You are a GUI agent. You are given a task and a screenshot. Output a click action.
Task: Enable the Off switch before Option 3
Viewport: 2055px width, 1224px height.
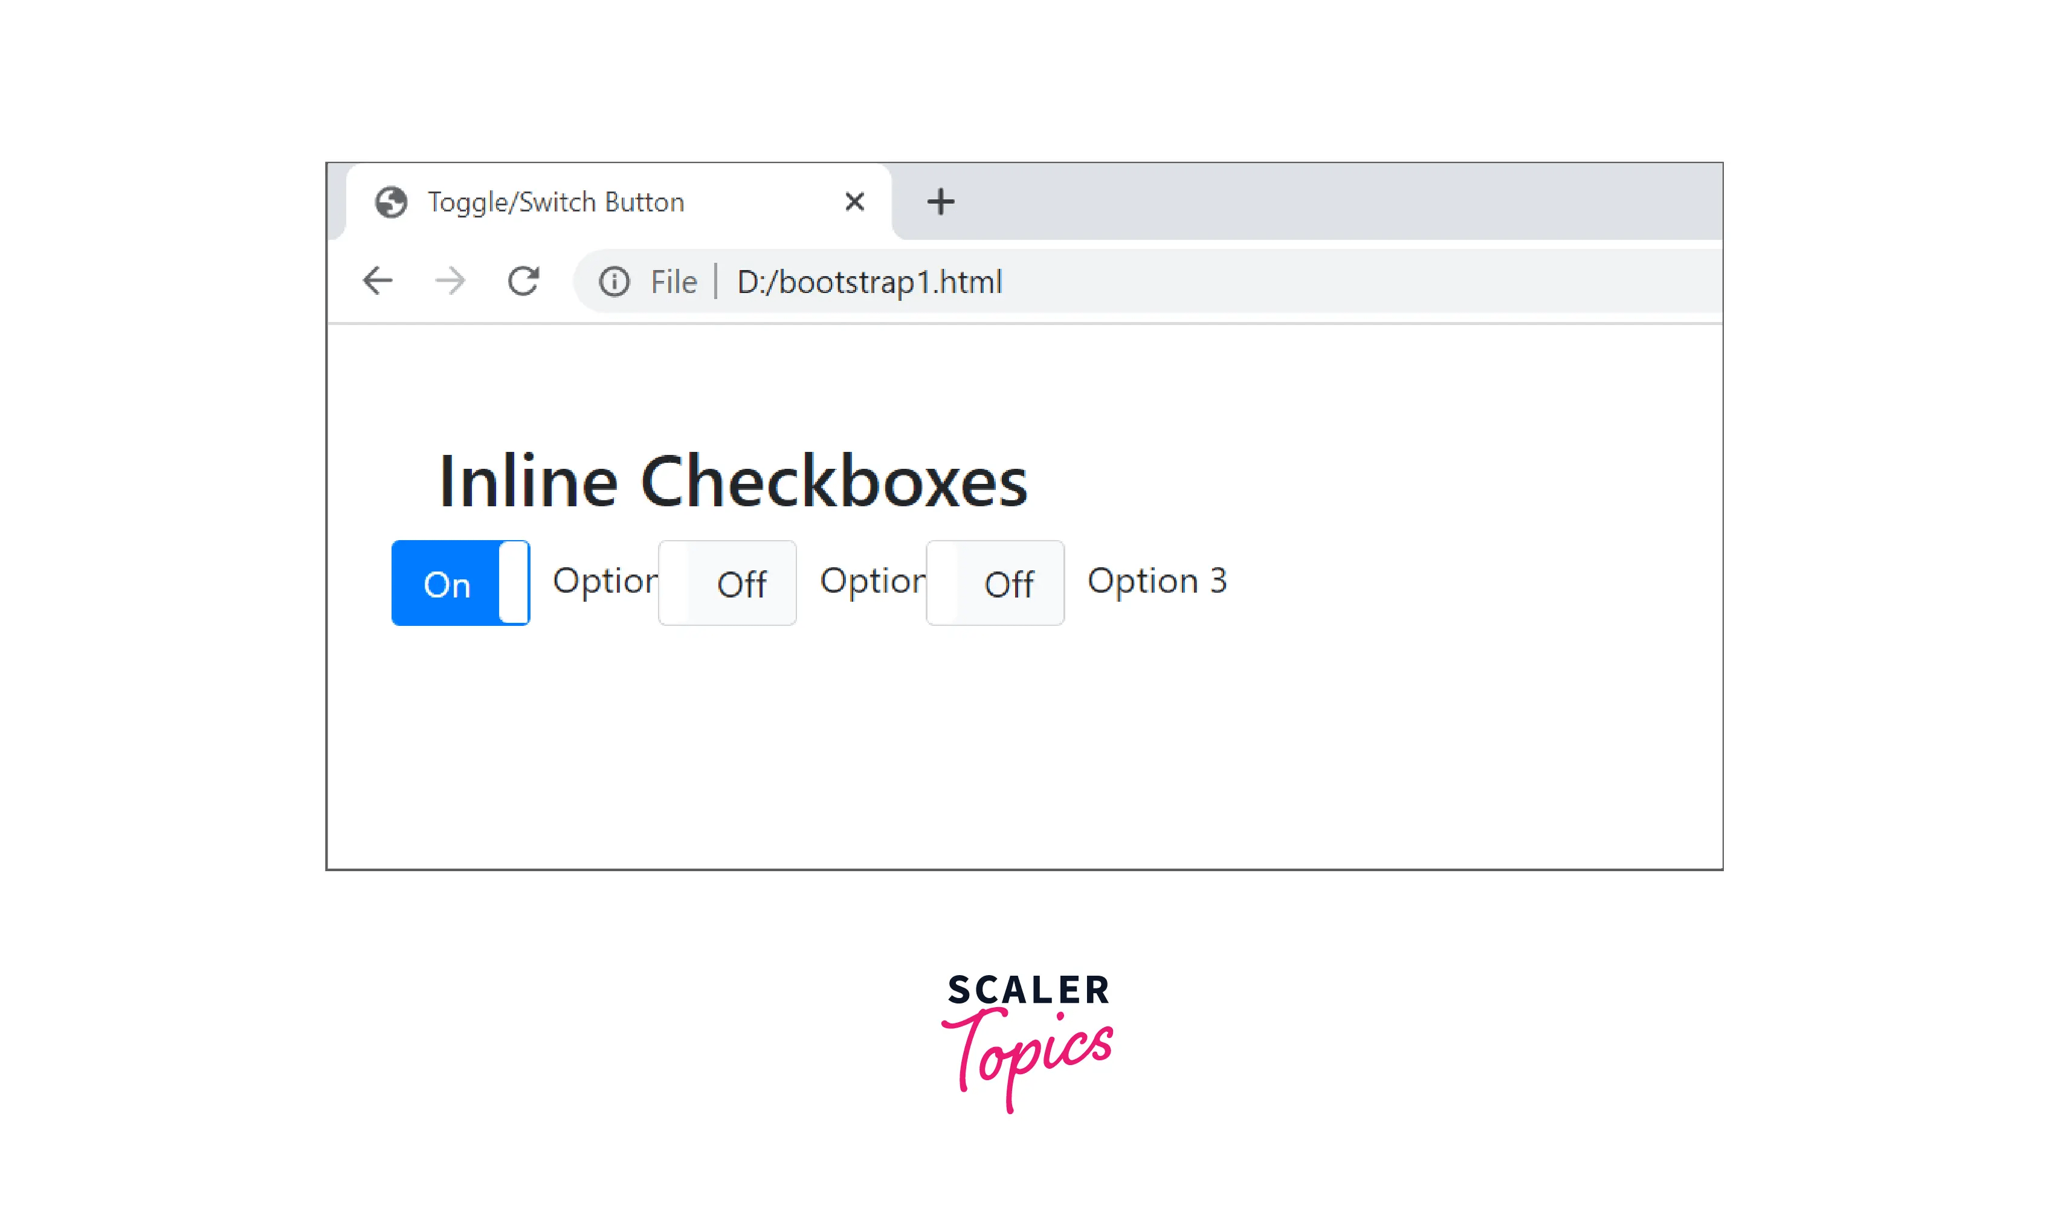[x=995, y=583]
